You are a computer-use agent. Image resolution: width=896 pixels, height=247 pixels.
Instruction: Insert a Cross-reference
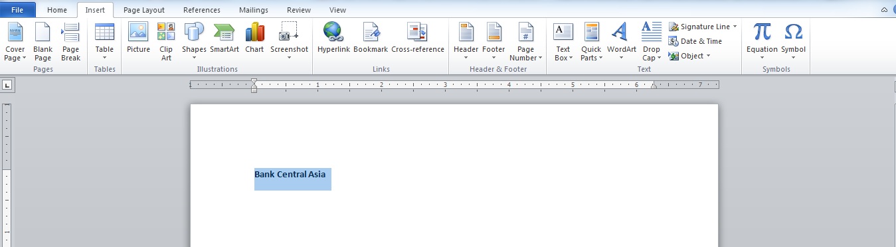click(418, 38)
